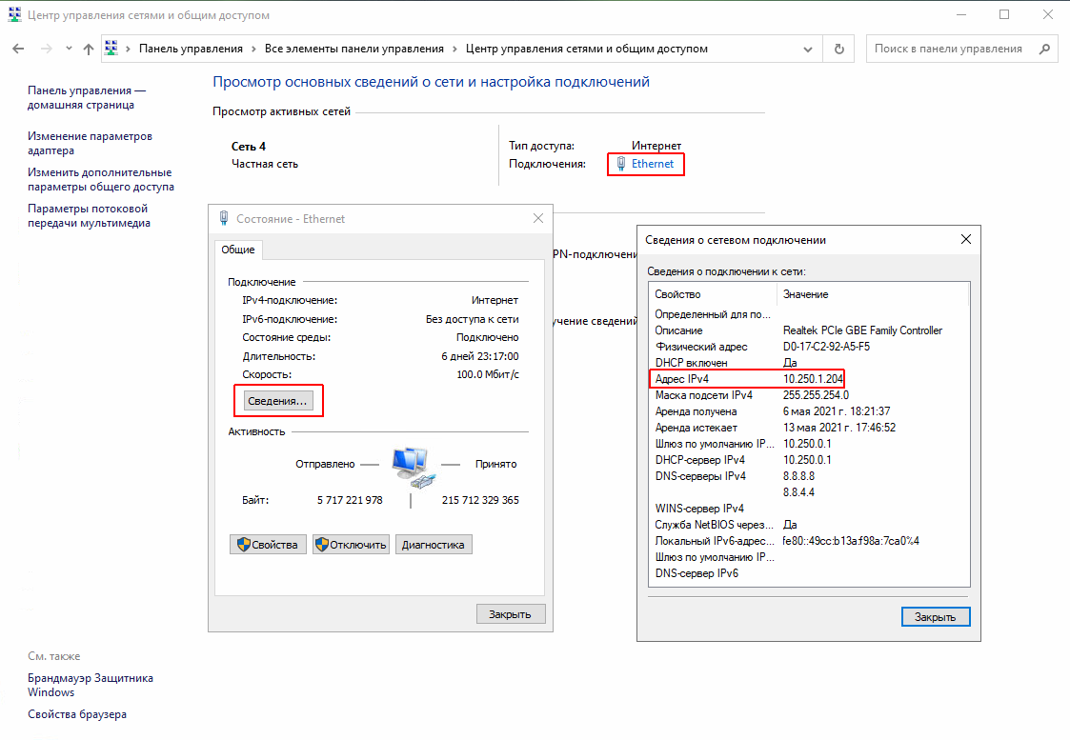
Task: Select the 'Аренда получена' row
Action: click(809, 411)
